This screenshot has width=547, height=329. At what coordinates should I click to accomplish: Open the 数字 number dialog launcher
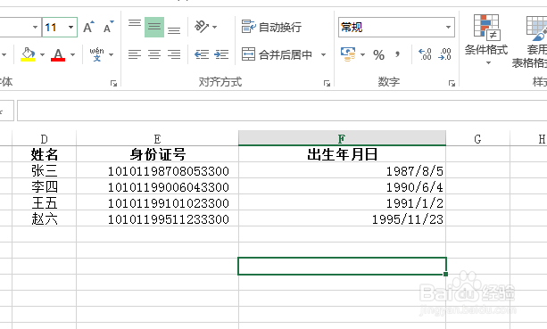click(452, 83)
